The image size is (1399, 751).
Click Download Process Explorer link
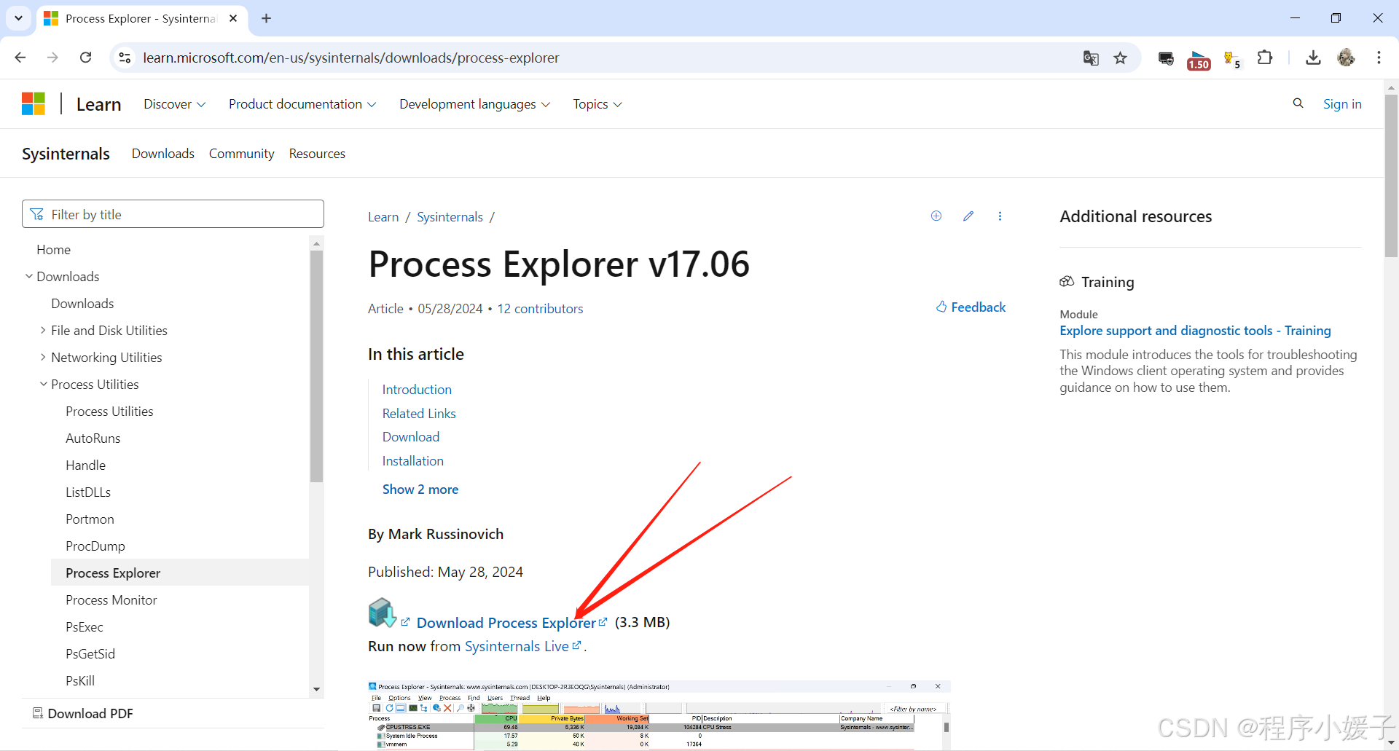pyautogui.click(x=506, y=623)
